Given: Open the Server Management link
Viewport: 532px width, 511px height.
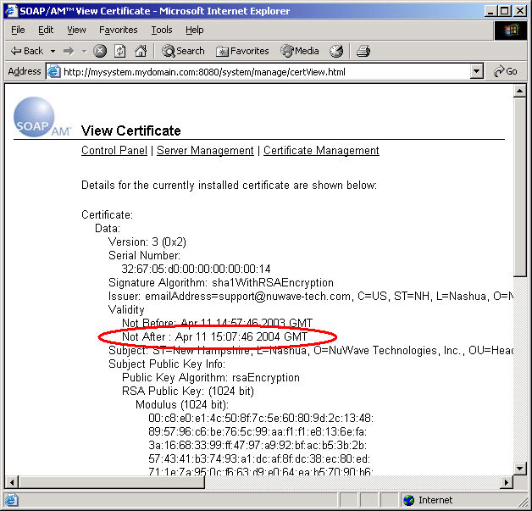Looking at the screenshot, I should pyautogui.click(x=205, y=151).
